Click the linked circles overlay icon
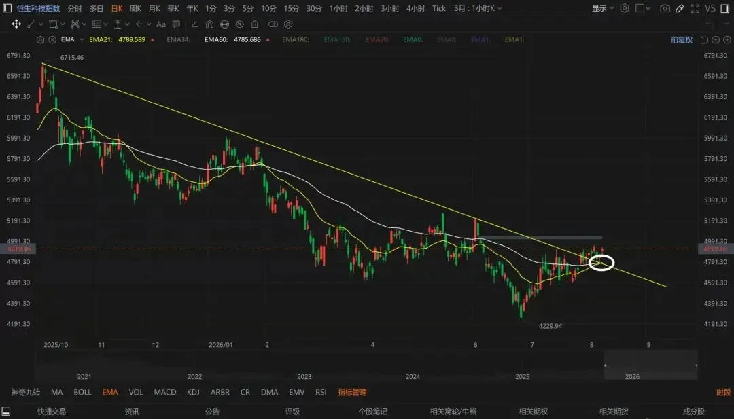 [x=273, y=24]
